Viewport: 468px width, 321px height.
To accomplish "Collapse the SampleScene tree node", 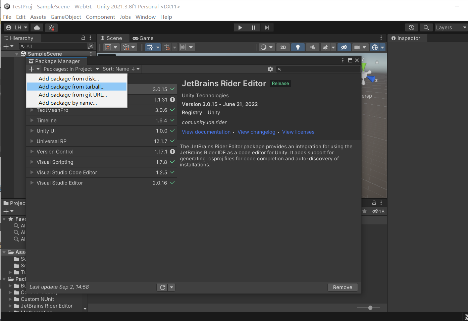I will [17, 54].
